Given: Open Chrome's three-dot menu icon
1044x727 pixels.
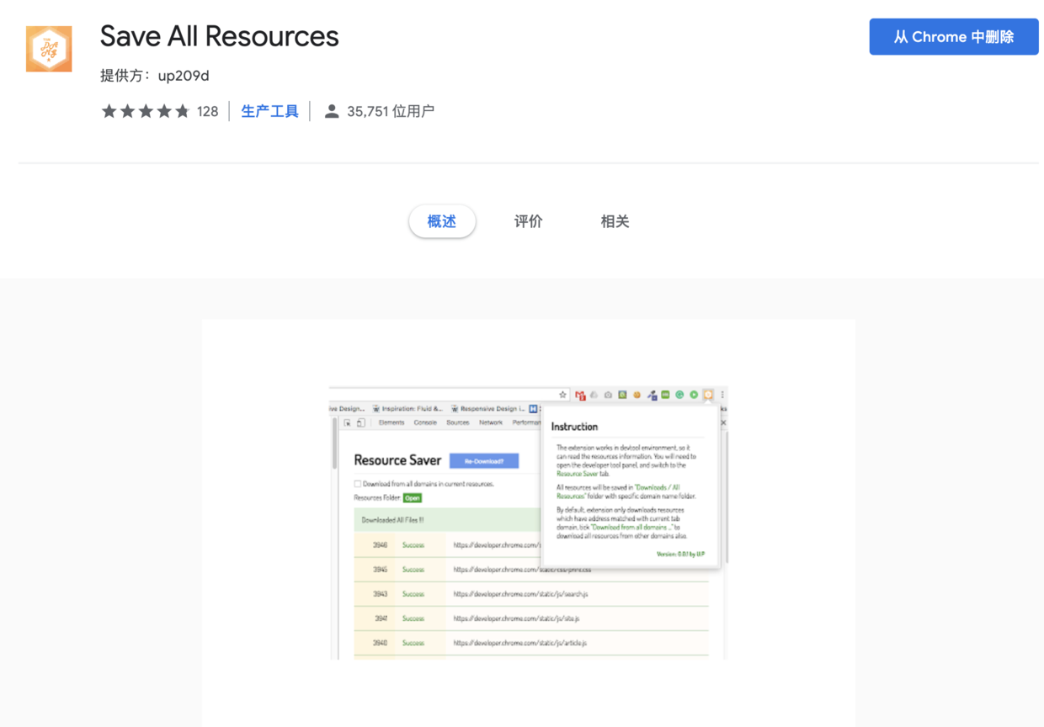Looking at the screenshot, I should [x=723, y=395].
